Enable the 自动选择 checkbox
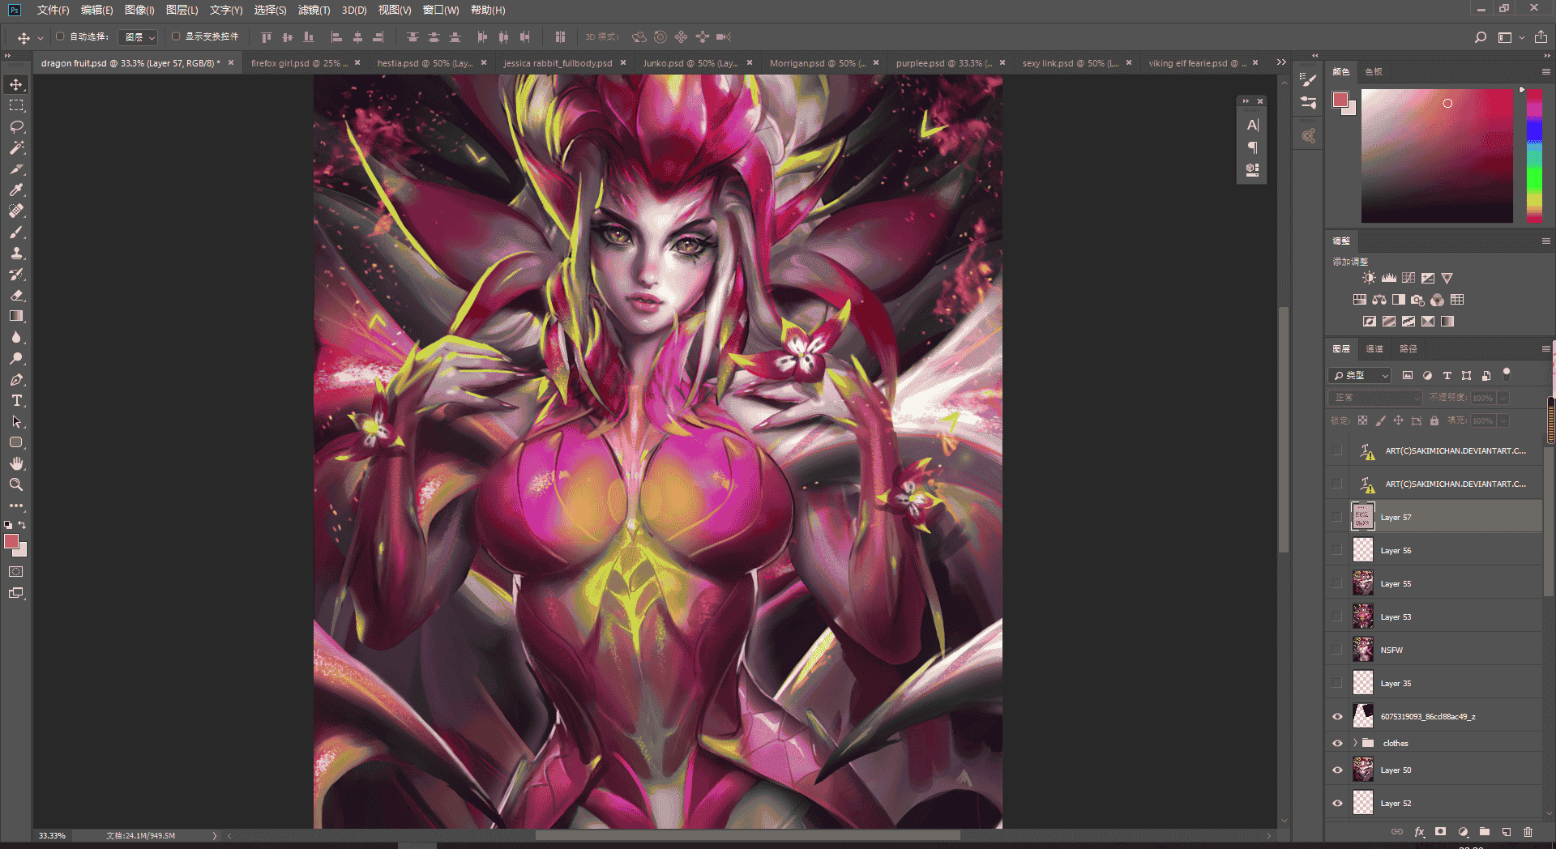The height and width of the screenshot is (849, 1556). pyautogui.click(x=60, y=36)
